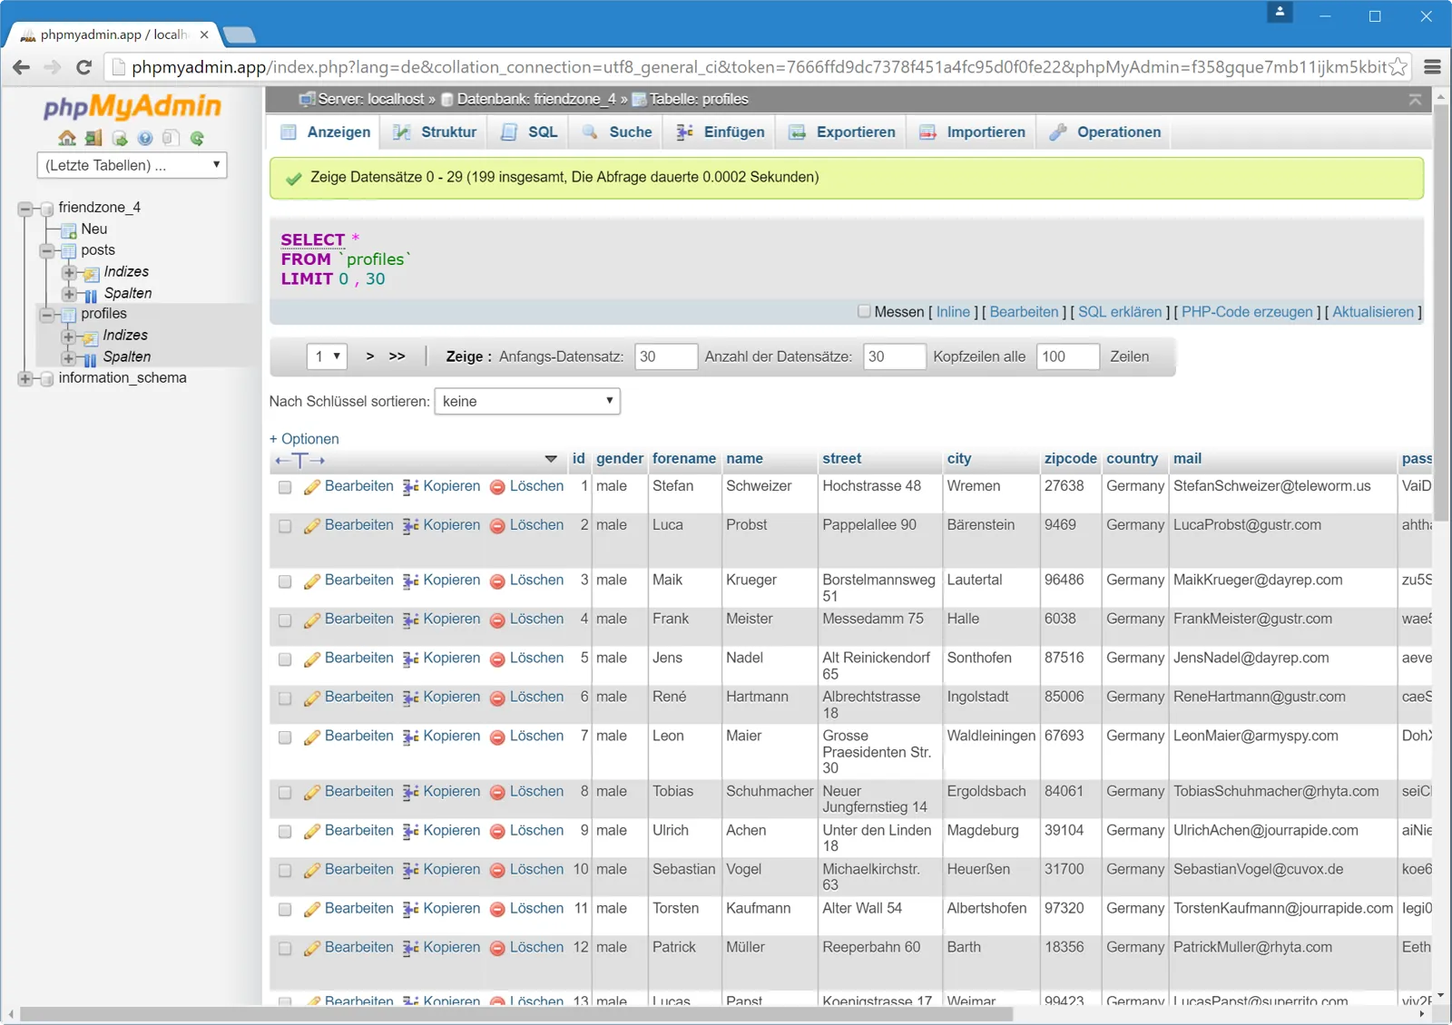Click the Chrome user profile icon
This screenshot has width=1452, height=1025.
click(1280, 13)
